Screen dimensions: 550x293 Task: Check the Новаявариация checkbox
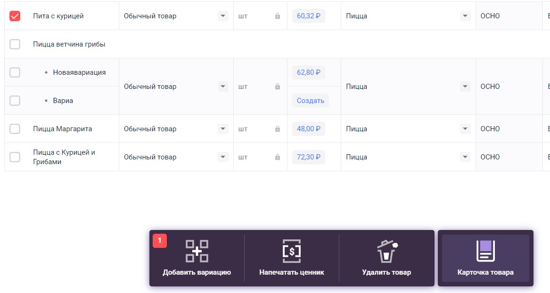pos(15,72)
